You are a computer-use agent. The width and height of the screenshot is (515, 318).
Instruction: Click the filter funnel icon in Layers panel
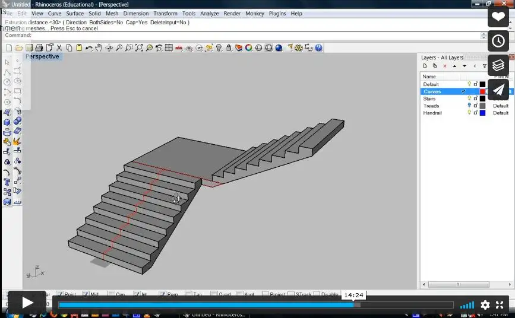pyautogui.click(x=485, y=66)
